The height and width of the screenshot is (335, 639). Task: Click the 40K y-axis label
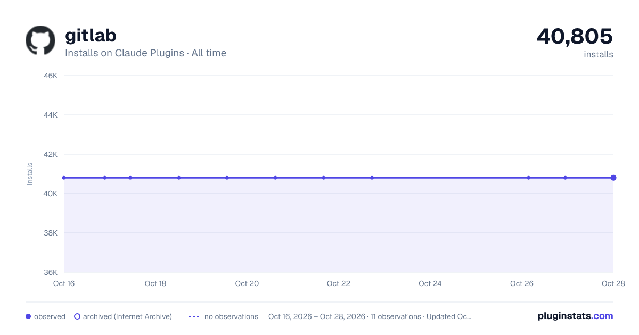(51, 194)
